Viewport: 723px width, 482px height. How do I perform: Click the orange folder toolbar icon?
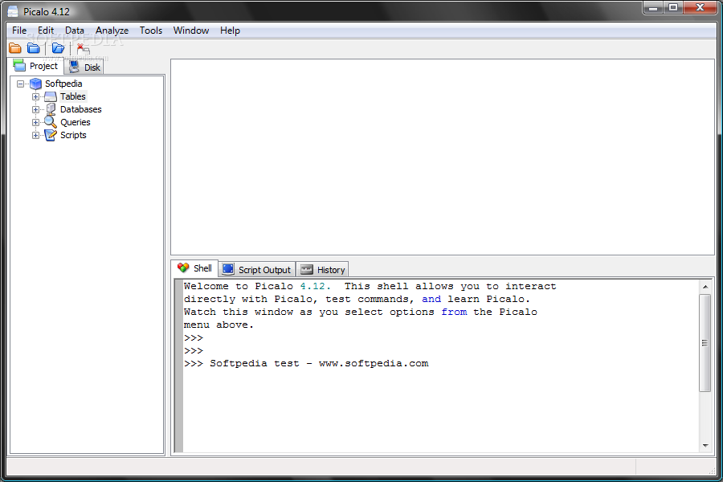pyautogui.click(x=15, y=48)
